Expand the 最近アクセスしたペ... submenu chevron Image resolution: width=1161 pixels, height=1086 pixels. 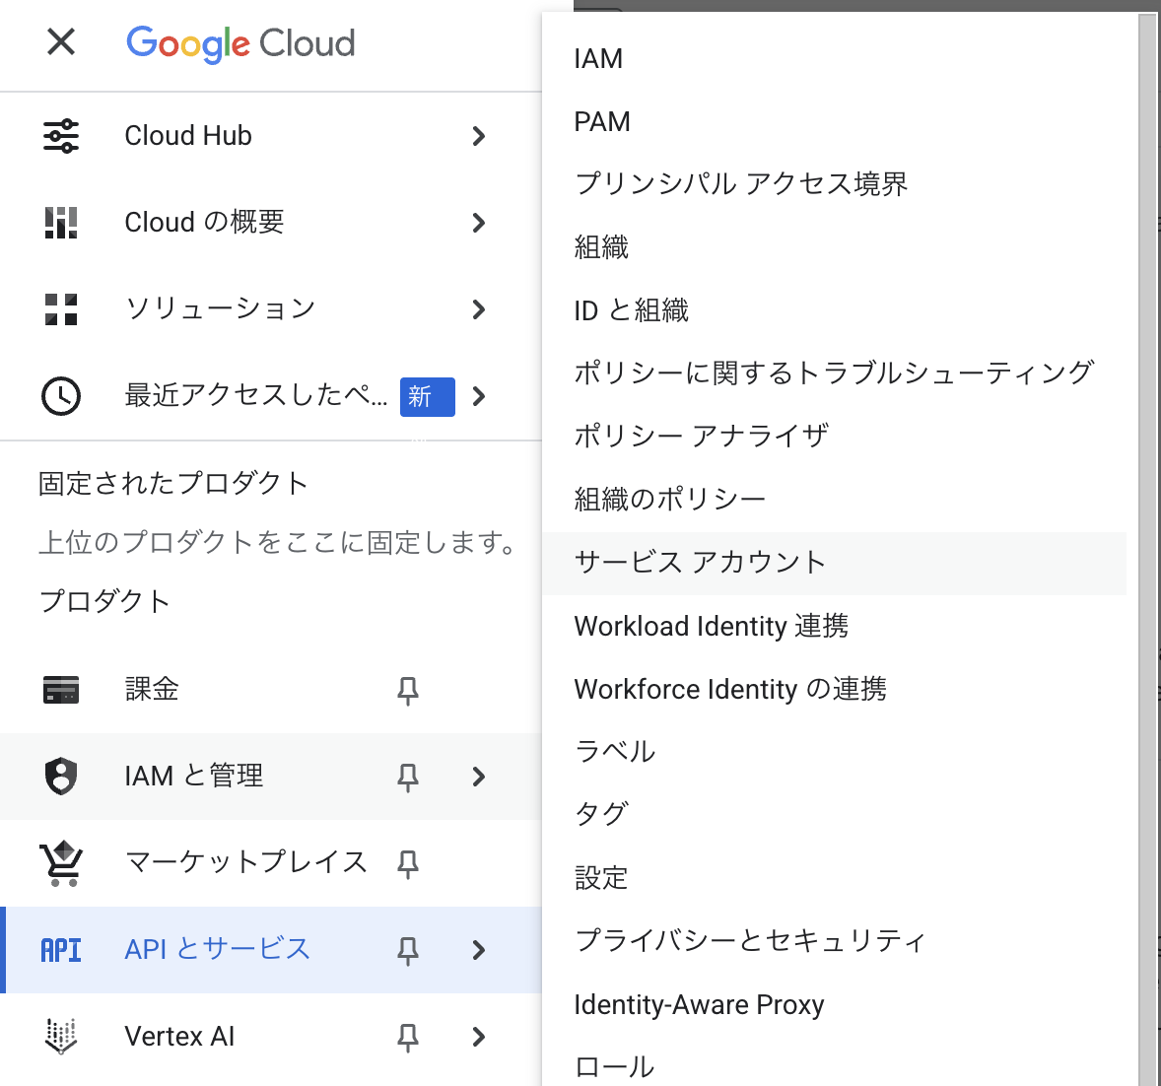(479, 397)
